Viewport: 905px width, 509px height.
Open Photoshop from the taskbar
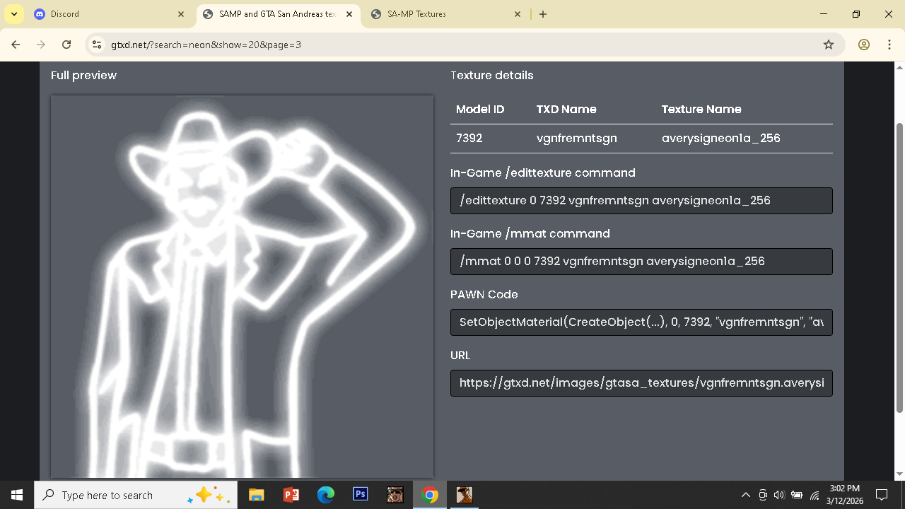[360, 495]
